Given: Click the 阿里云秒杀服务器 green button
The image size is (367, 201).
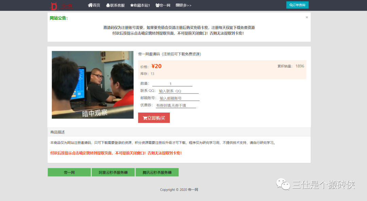Looking at the screenshot, I should coord(113,172).
